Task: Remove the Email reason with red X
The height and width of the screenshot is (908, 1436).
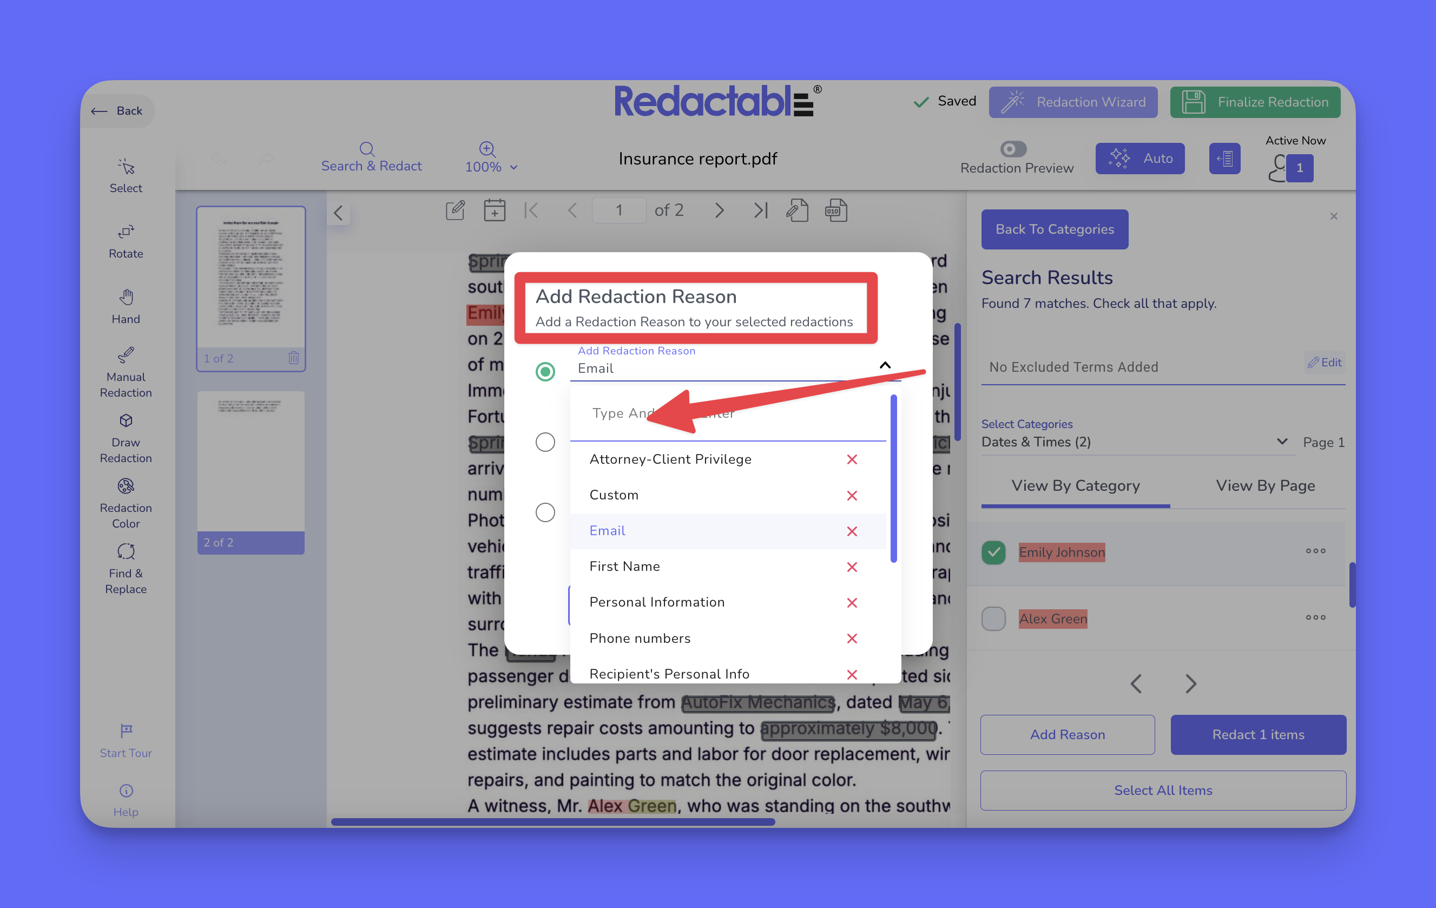Action: pyautogui.click(x=852, y=531)
